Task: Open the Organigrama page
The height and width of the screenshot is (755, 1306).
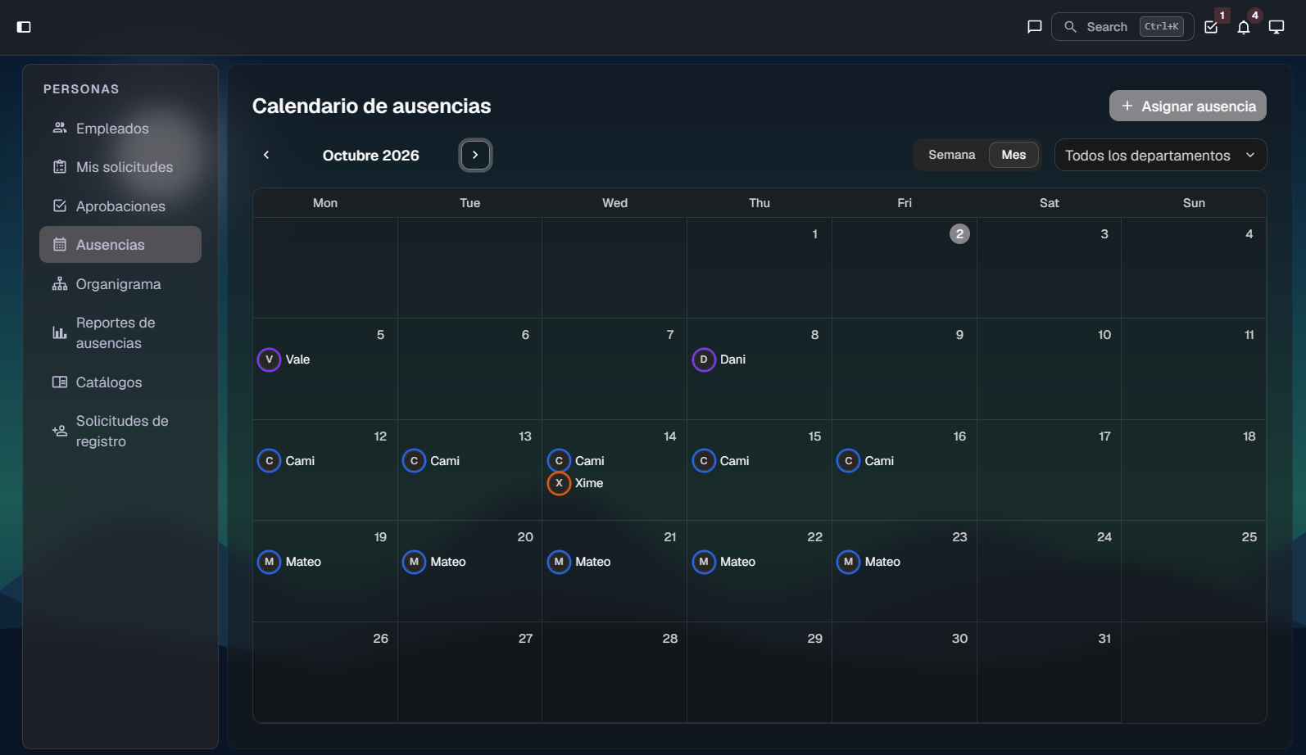Action: [x=120, y=284]
